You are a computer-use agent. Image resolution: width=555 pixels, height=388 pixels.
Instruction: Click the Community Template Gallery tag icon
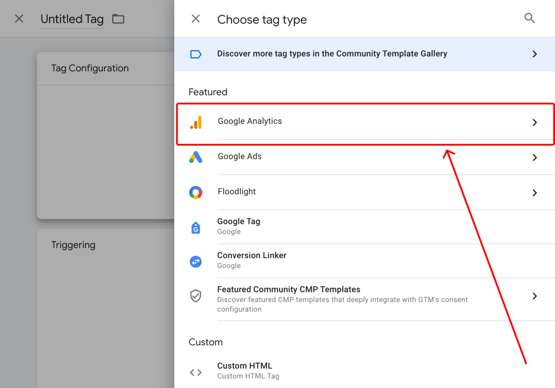(196, 54)
